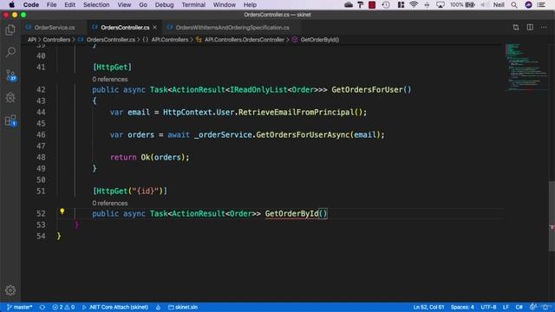Image resolution: width=555 pixels, height=312 pixels.
Task: Open the View menu
Action: point(124,4)
